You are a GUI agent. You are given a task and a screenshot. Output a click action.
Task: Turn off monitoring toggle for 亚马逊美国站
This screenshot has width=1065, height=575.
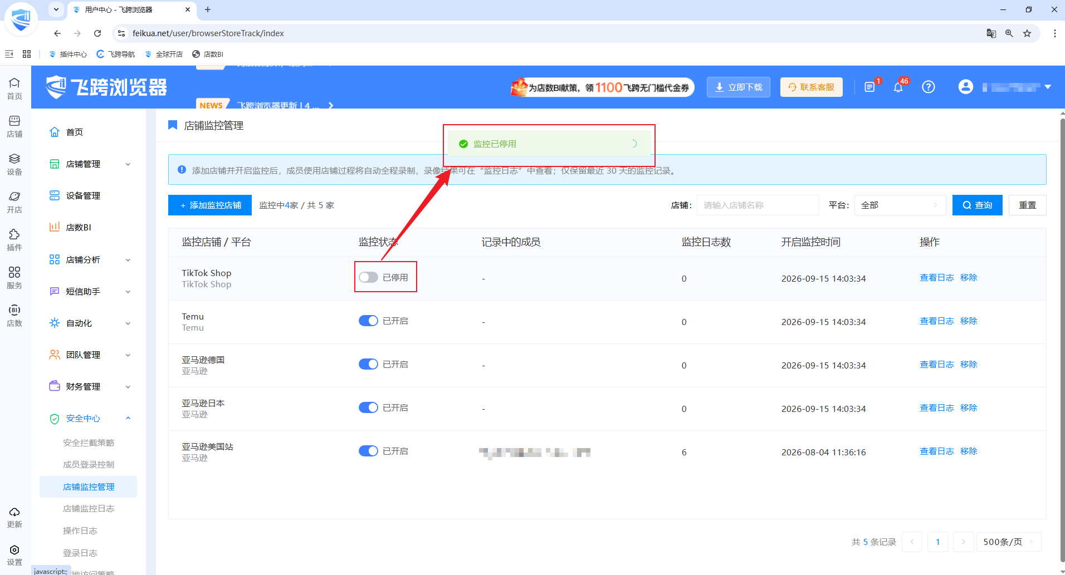click(x=368, y=451)
